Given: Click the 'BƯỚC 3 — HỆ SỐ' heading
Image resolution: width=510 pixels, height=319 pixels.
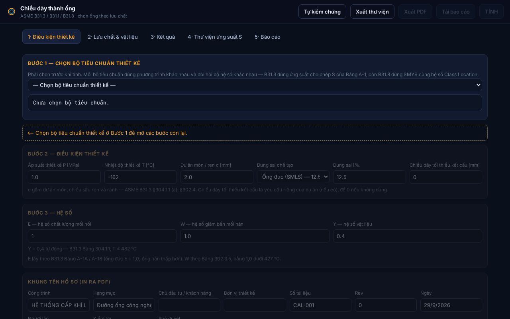Looking at the screenshot, I should pos(50,213).
